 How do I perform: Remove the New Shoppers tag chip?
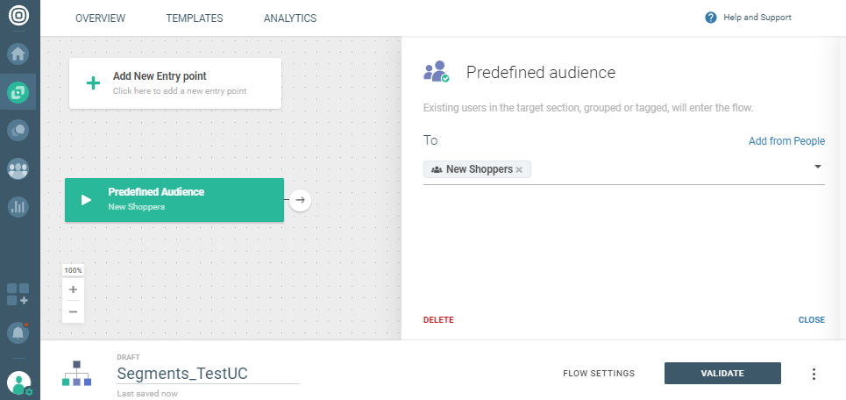(x=519, y=169)
